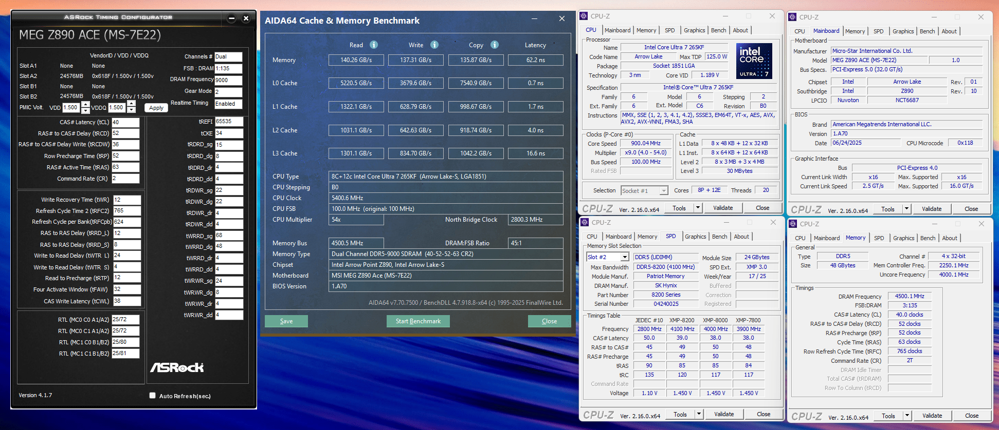Click the tREFI value field showing 65535
The image size is (999, 430).
click(x=229, y=122)
